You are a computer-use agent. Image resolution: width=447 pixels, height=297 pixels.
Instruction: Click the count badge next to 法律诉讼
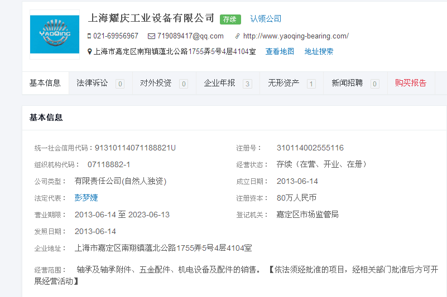pyautogui.click(x=120, y=84)
